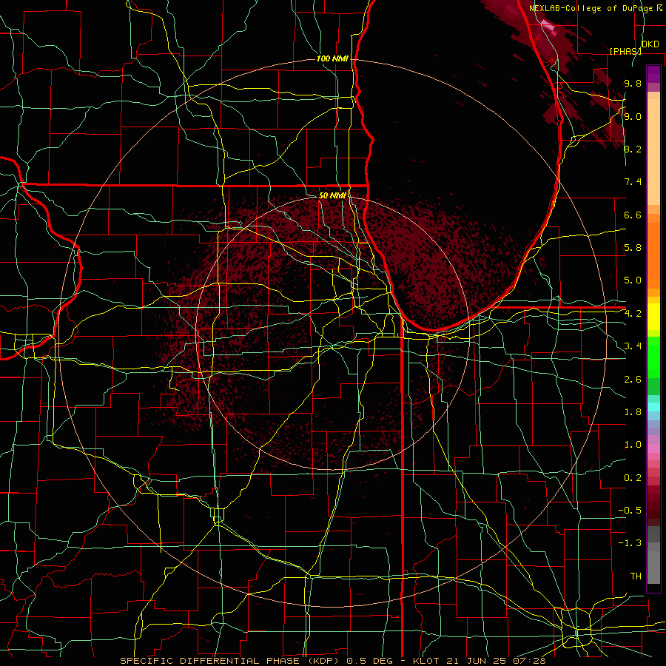Click the "6.6" color scale value

pyautogui.click(x=633, y=215)
